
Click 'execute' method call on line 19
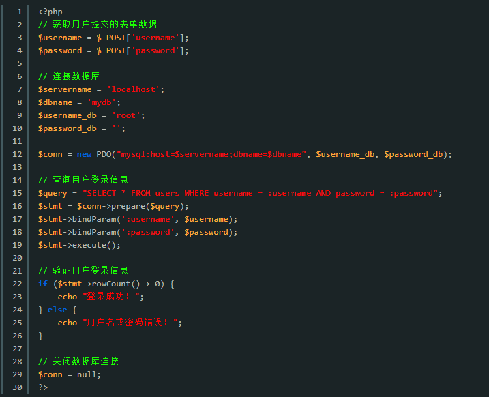point(89,245)
